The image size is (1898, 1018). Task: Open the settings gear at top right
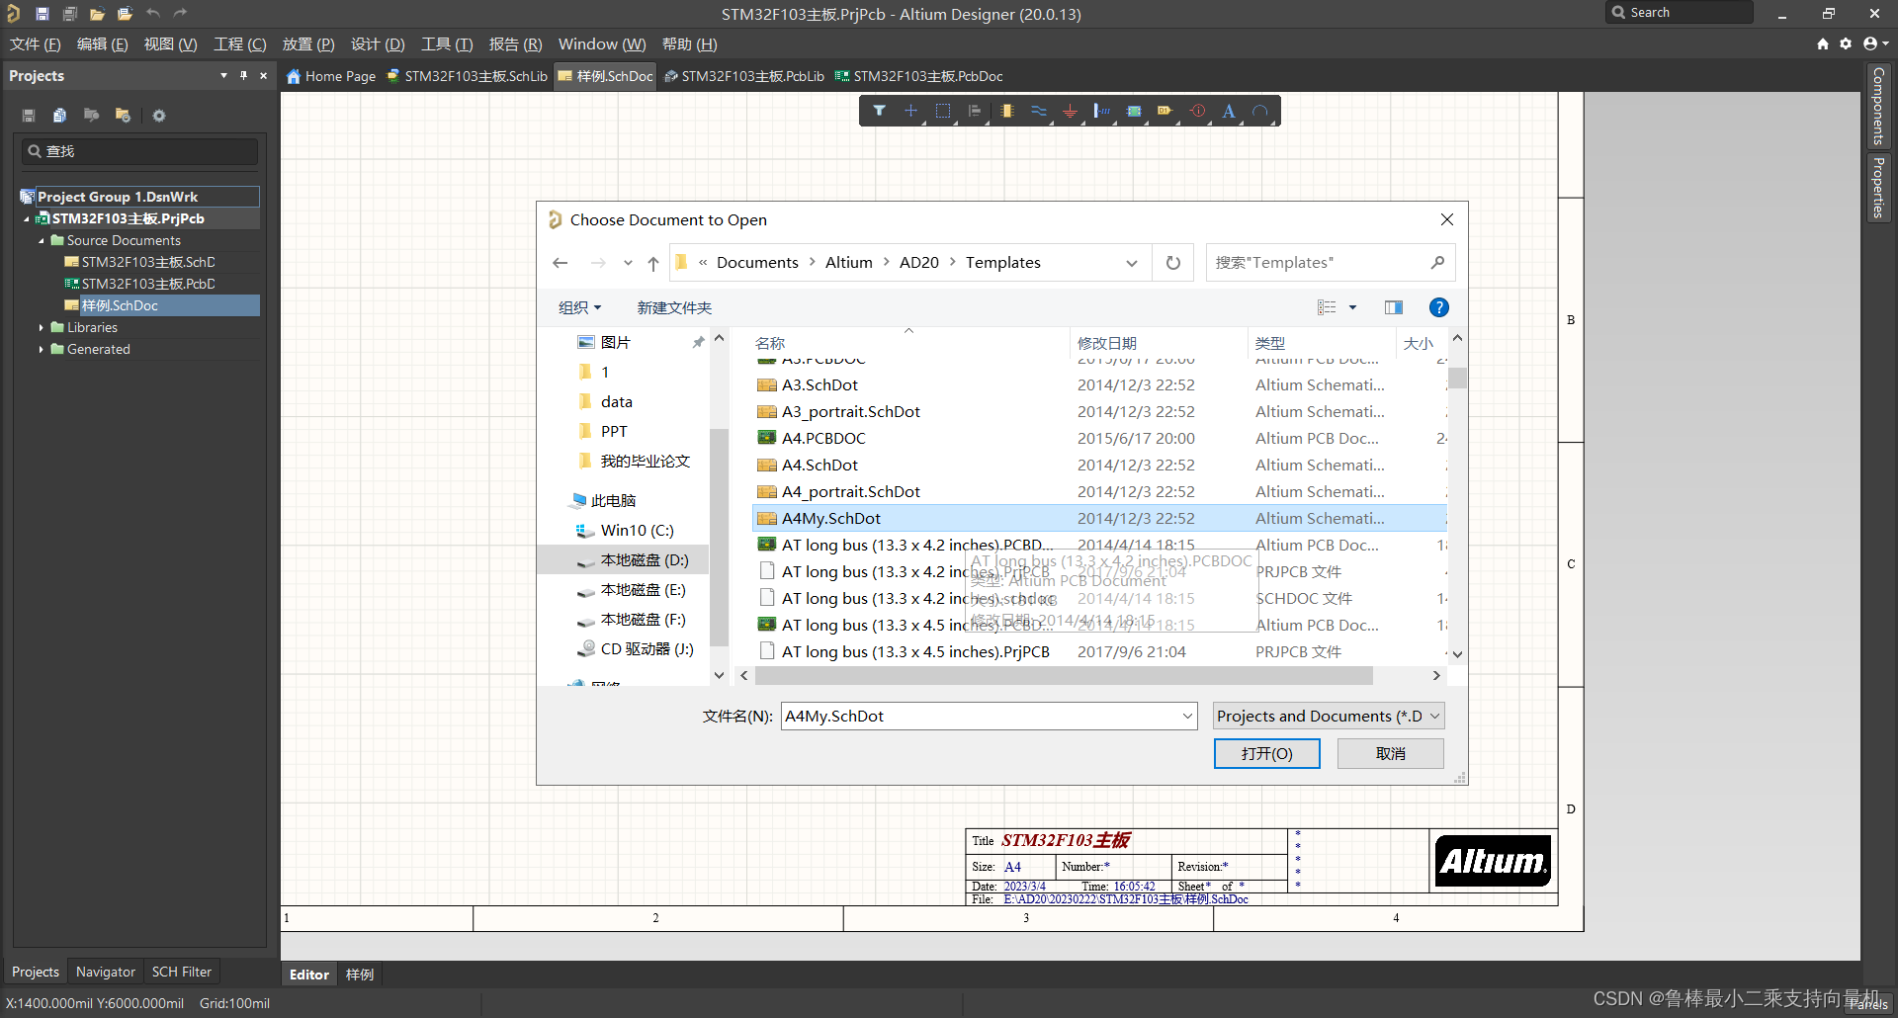(1846, 43)
